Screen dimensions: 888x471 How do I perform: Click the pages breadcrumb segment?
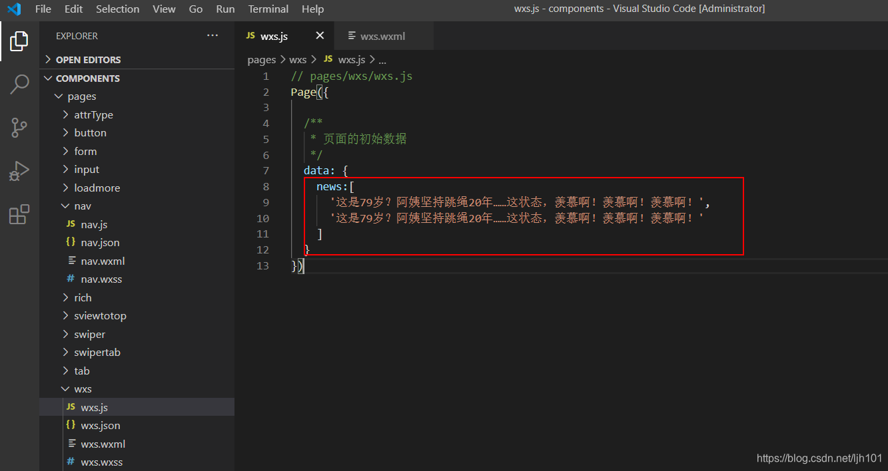262,60
